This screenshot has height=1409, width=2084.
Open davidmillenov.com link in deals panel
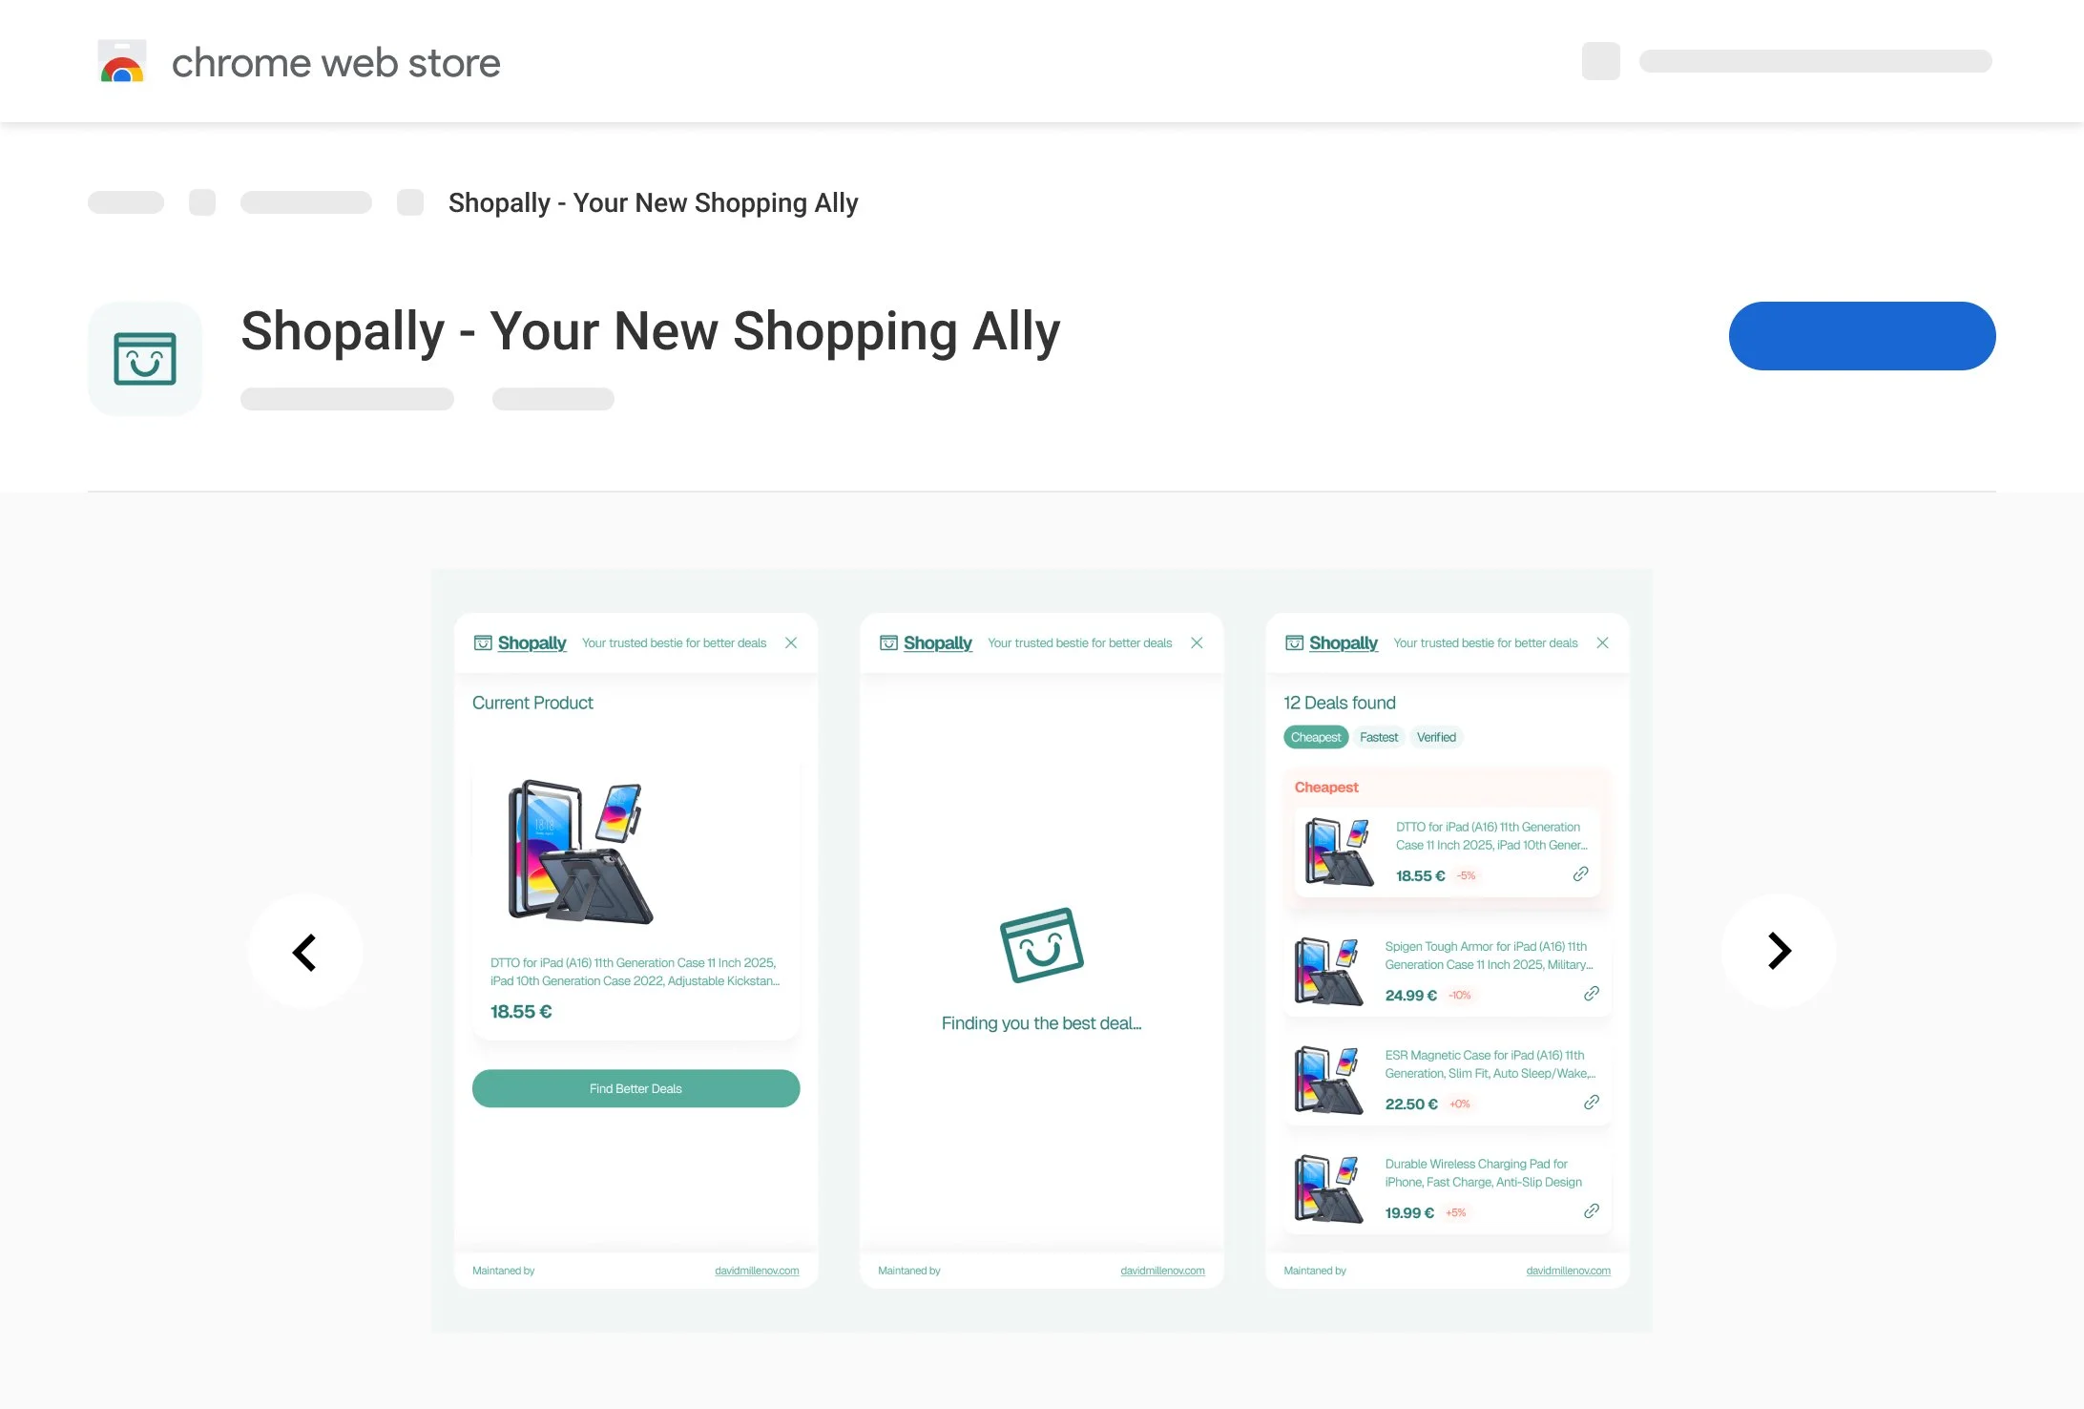pyautogui.click(x=1568, y=1272)
